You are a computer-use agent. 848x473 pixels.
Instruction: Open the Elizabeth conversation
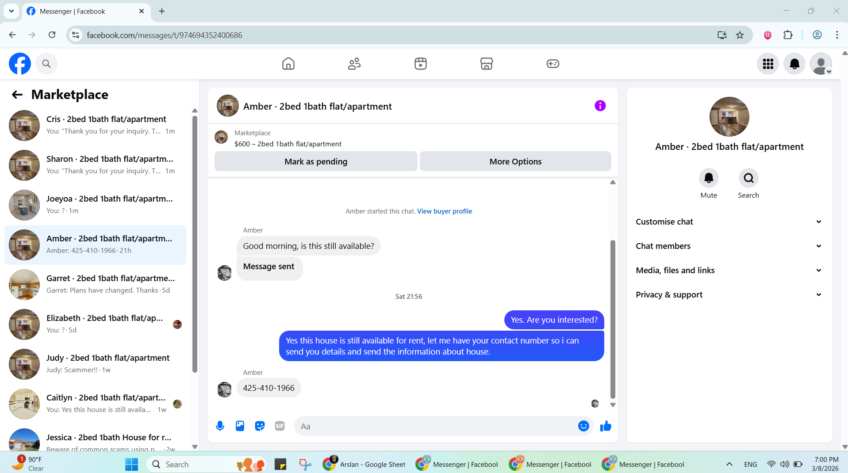(x=95, y=324)
